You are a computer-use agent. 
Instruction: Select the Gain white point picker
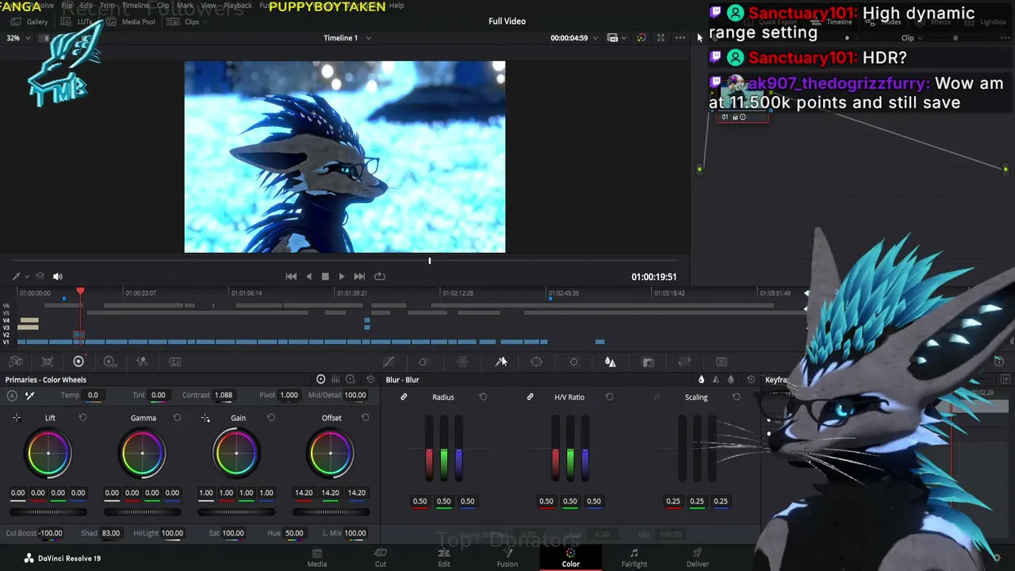[x=205, y=418]
